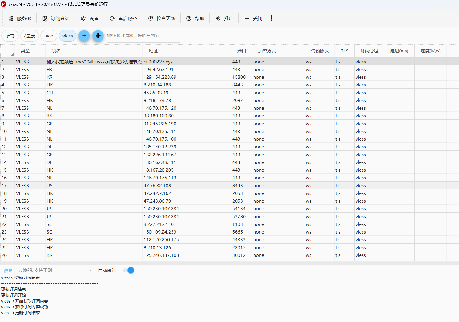
Task: Focus the 服务器过滤器 server filter field
Action: tap(143, 36)
